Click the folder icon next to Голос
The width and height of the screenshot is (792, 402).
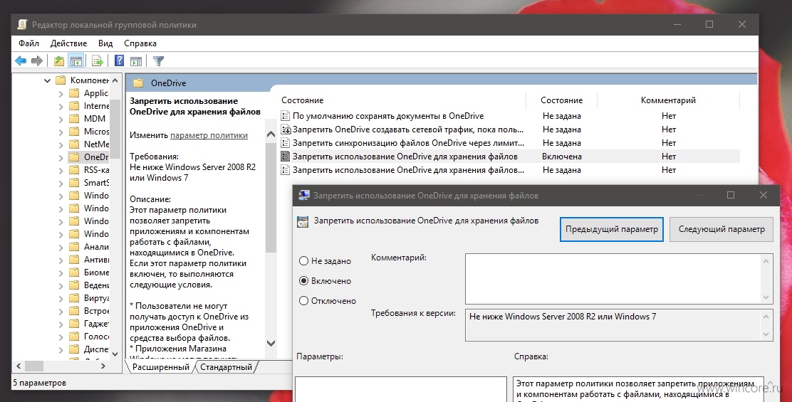click(74, 337)
